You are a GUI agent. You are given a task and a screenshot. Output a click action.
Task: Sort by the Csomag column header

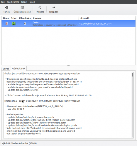55,18
